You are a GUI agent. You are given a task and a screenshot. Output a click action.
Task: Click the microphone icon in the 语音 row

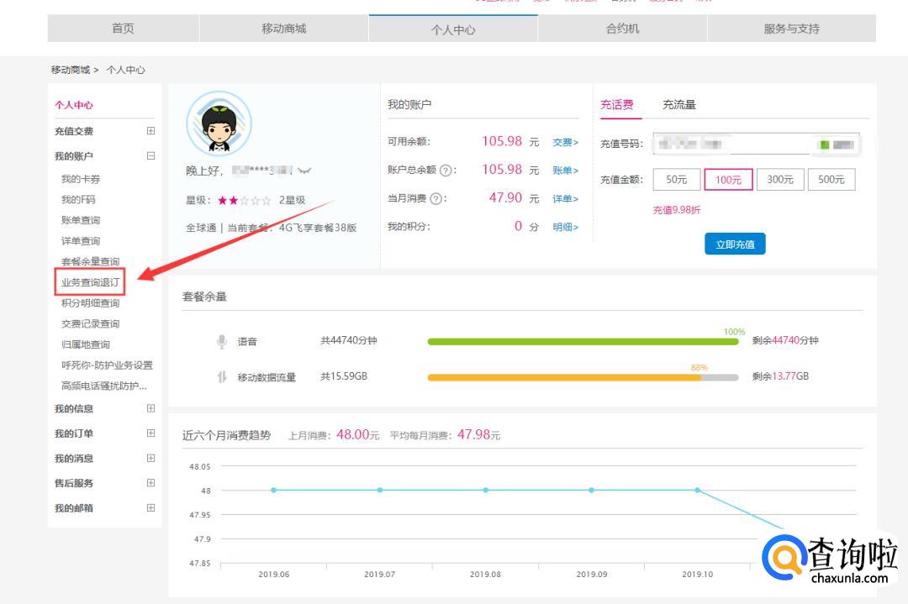pos(221,341)
